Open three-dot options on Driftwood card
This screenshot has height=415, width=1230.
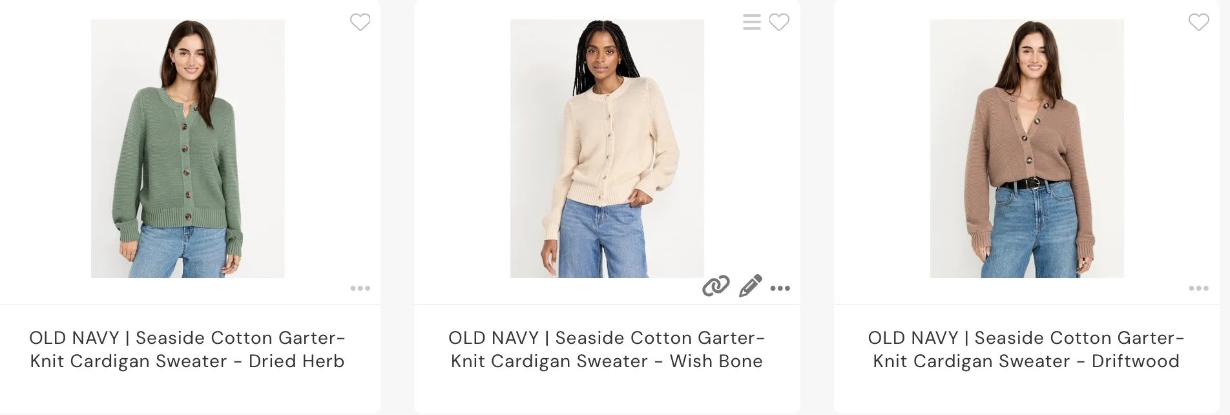(1199, 288)
